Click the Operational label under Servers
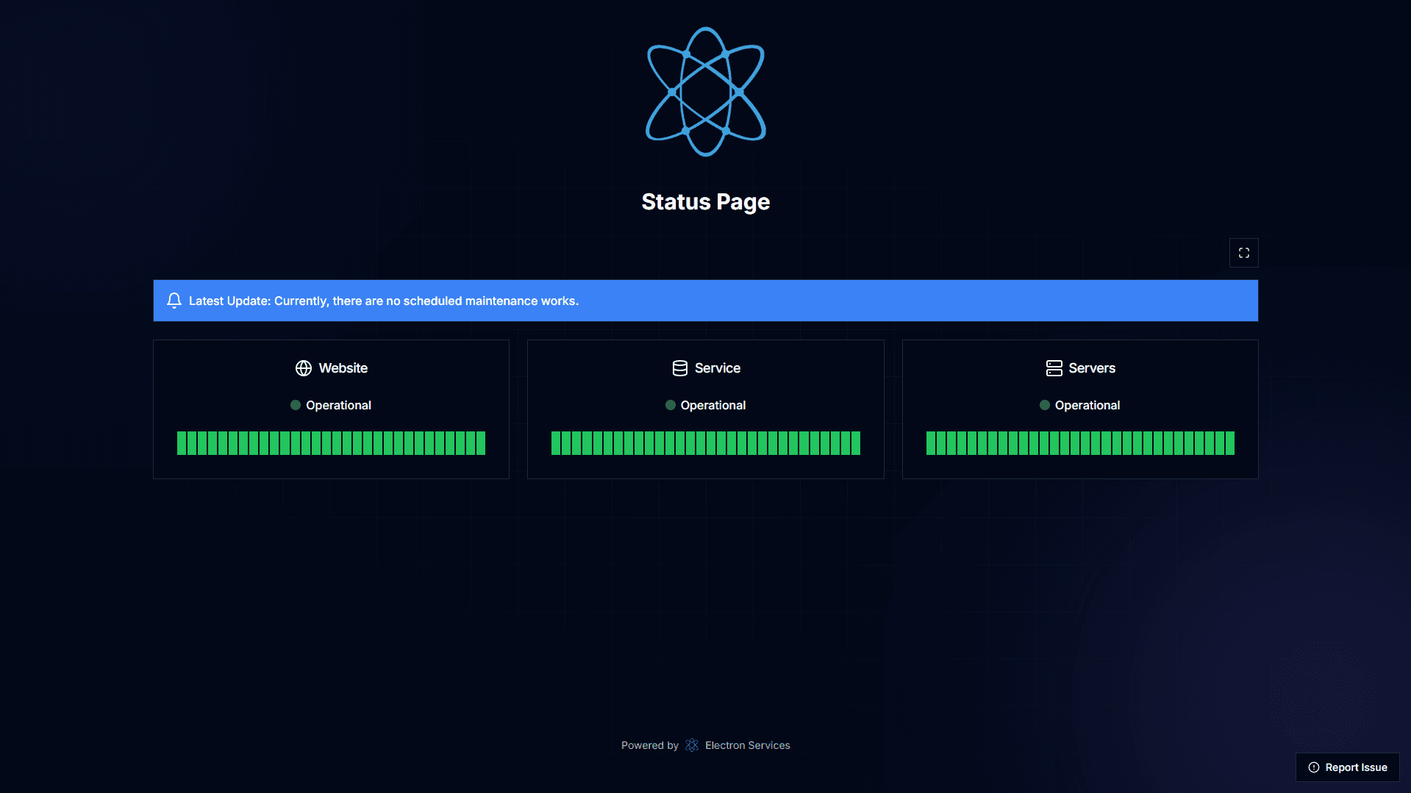The height and width of the screenshot is (793, 1411). (1087, 405)
